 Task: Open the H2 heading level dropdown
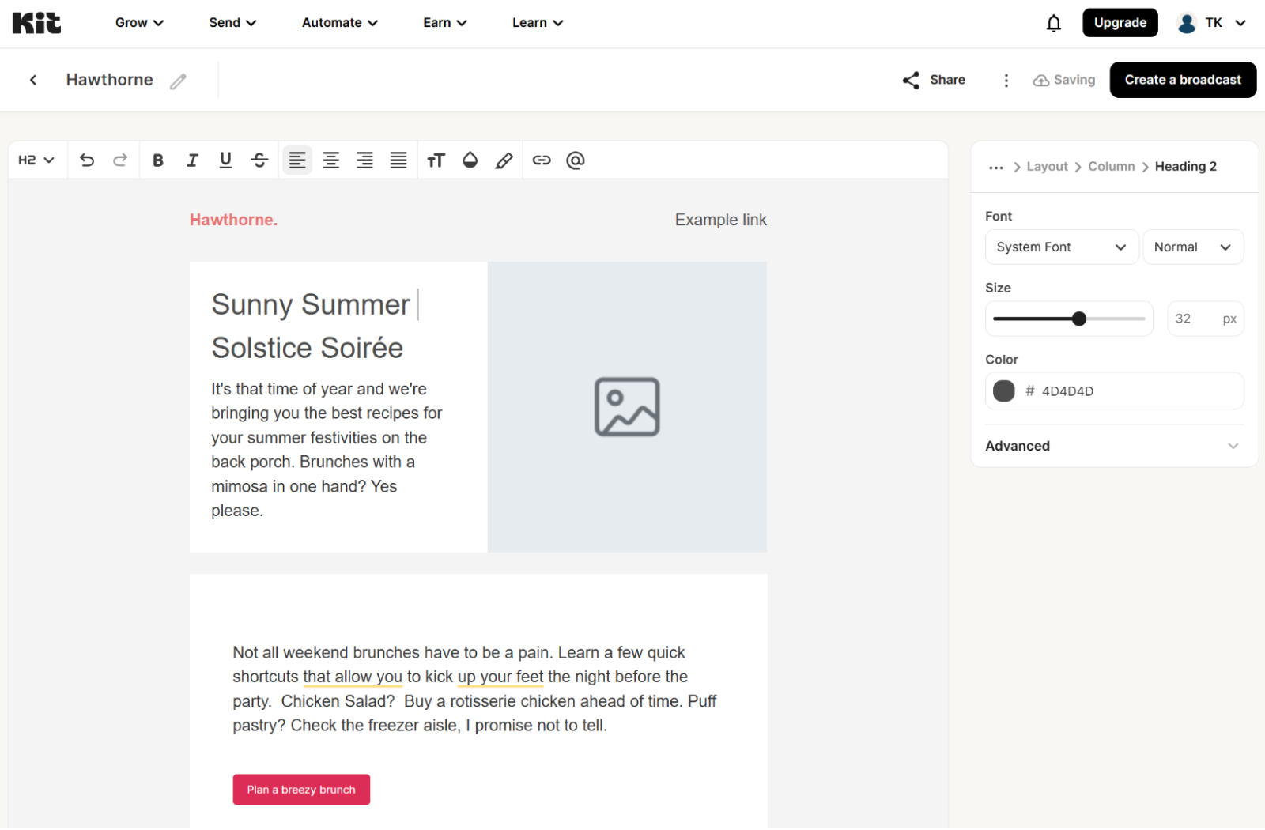(36, 160)
